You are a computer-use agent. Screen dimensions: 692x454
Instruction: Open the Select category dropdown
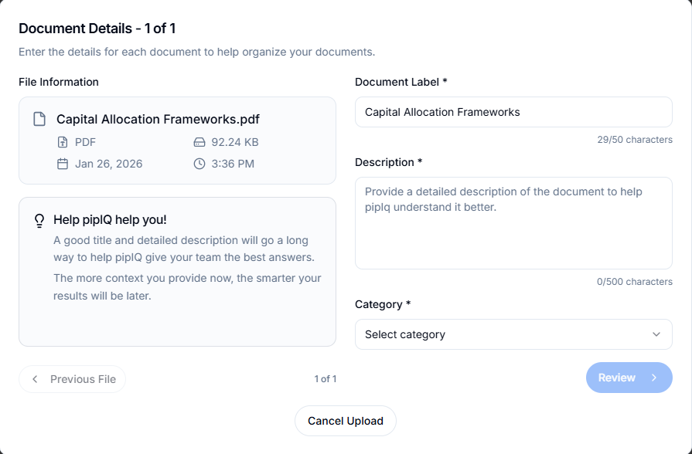coord(503,334)
